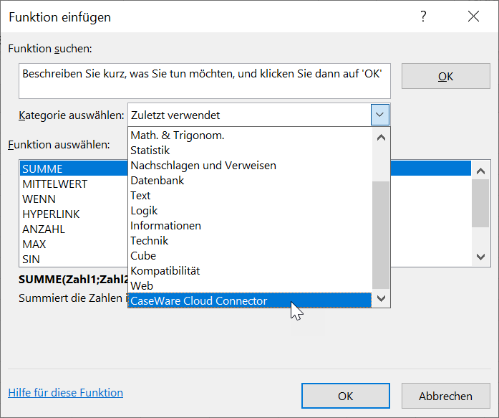The height and width of the screenshot is (418, 499).
Task: Click category list scroll up arrow
Action: point(381,138)
